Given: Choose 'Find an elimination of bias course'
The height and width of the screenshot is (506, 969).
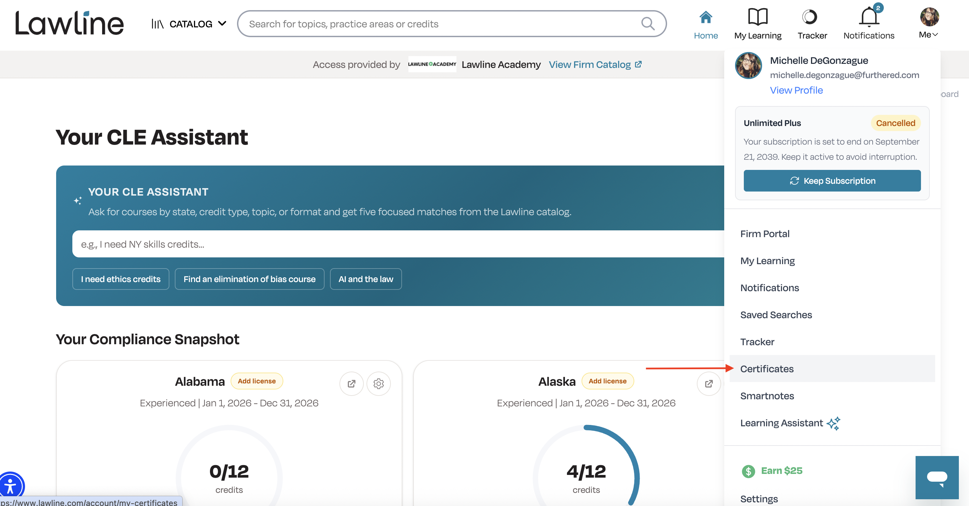Looking at the screenshot, I should point(250,279).
